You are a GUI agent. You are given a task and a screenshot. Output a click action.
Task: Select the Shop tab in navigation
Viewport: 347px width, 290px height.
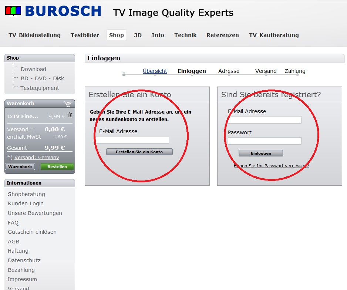tap(116, 35)
